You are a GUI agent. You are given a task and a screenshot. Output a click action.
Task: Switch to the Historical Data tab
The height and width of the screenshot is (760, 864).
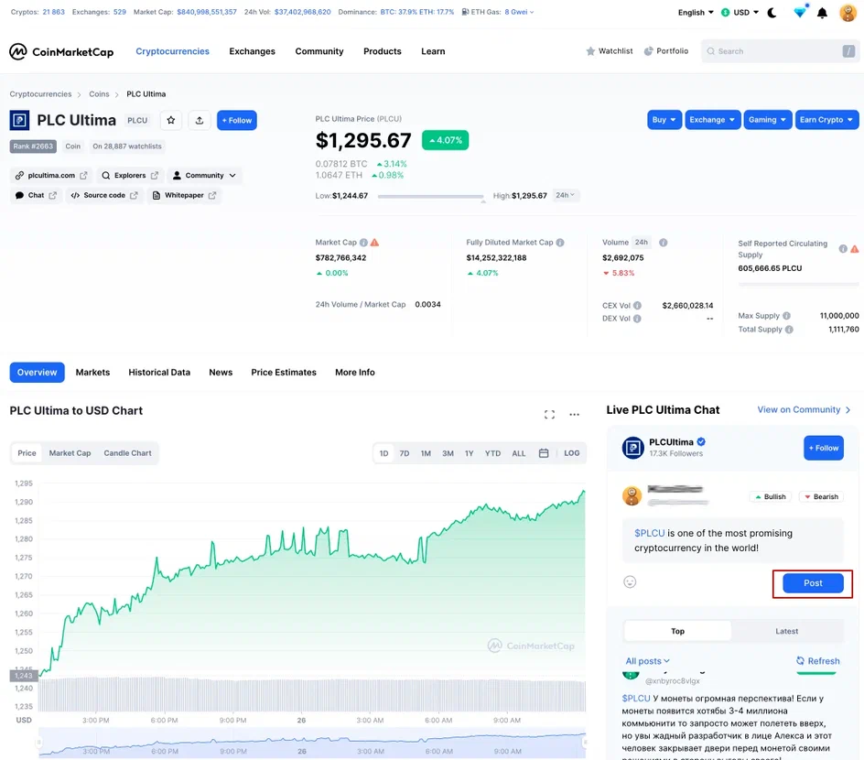pyautogui.click(x=159, y=373)
